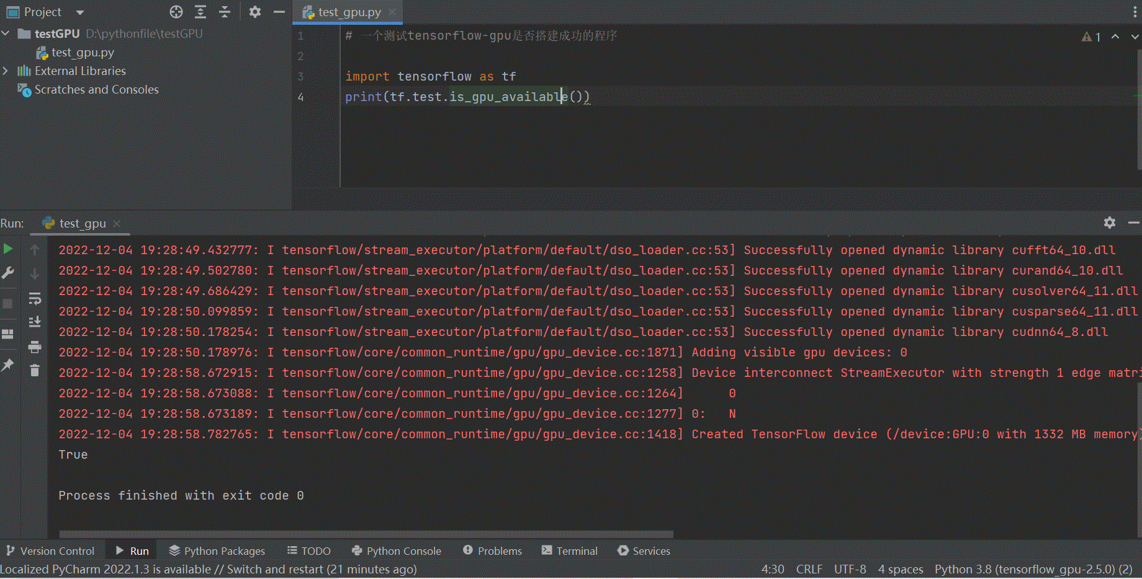This screenshot has width=1142, height=579.
Task: Click the Expand All icon in Project panel
Action: pos(200,12)
